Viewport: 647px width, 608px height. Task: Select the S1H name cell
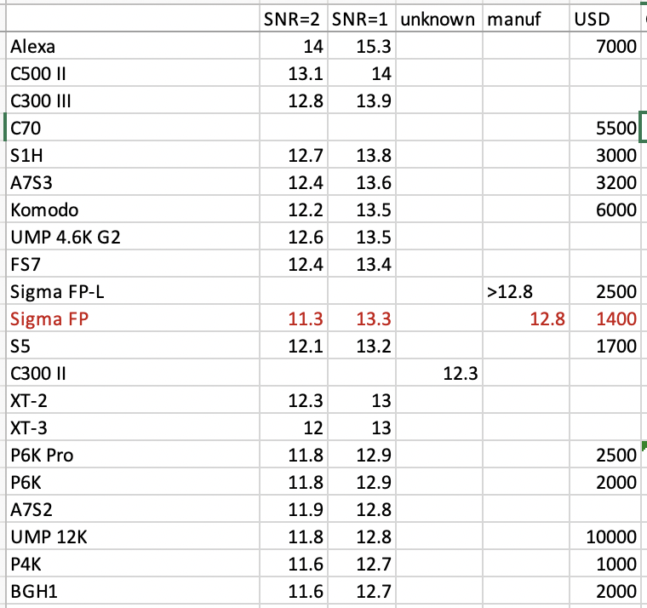click(x=133, y=154)
